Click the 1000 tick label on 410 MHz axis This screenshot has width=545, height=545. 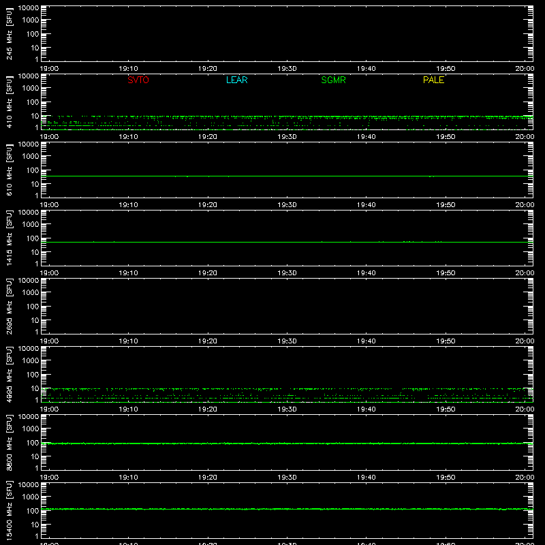(x=31, y=89)
